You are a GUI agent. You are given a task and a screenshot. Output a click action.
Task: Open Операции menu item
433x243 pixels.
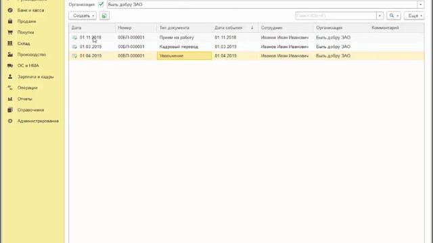click(x=27, y=88)
